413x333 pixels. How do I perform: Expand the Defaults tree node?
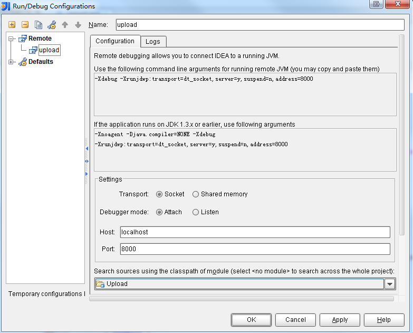click(x=11, y=62)
